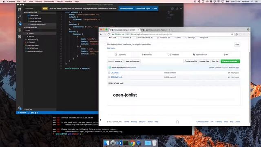This screenshot has height=147, width=261.
Task: View the 1 contributor link
Action: 200,54
